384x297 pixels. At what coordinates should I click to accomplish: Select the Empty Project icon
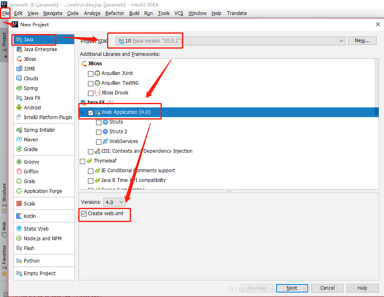click(x=19, y=273)
